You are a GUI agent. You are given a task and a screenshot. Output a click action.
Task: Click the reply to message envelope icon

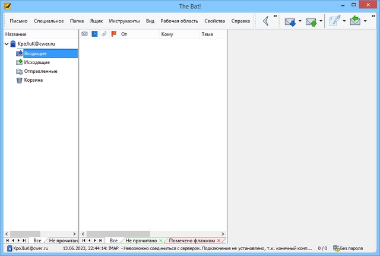356,21
